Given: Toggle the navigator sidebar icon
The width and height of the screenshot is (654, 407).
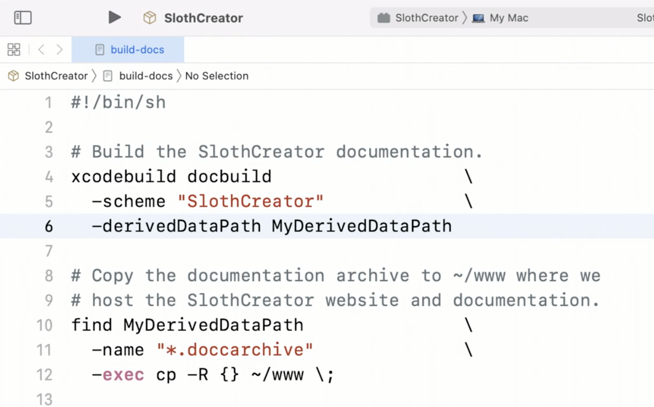Looking at the screenshot, I should (x=23, y=18).
